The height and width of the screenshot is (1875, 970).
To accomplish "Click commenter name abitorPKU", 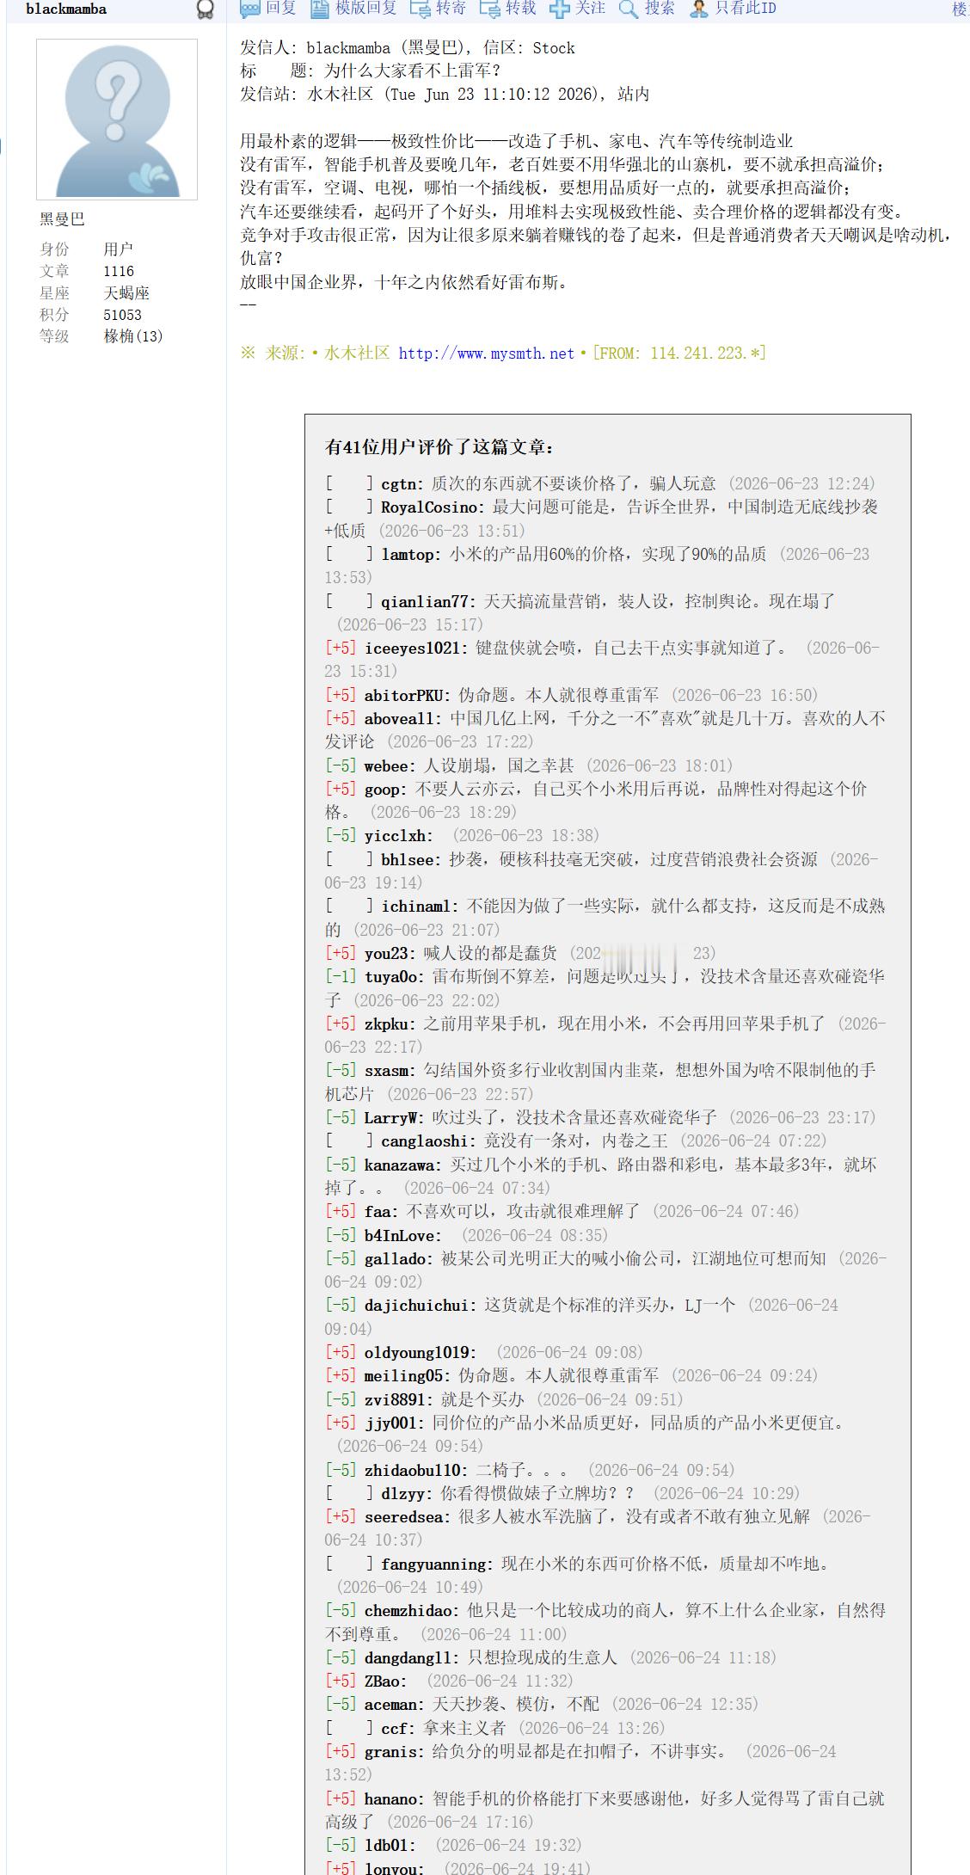I will pyautogui.click(x=404, y=696).
